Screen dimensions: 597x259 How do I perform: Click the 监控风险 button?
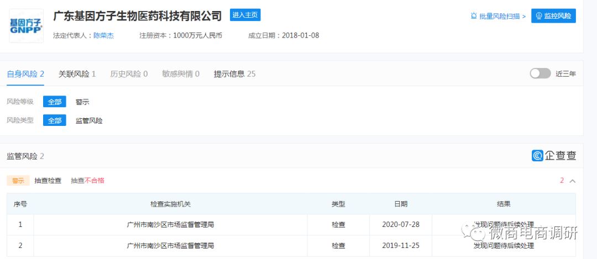pos(553,16)
